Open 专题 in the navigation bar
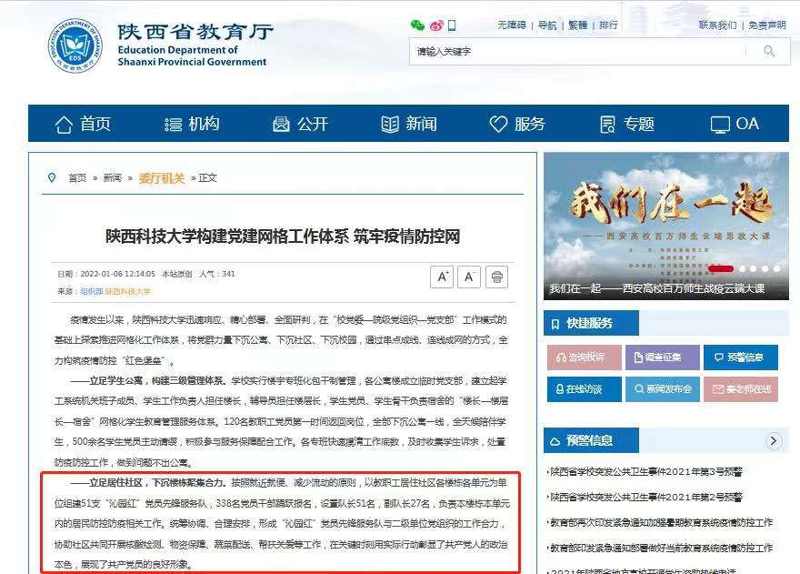 [627, 124]
